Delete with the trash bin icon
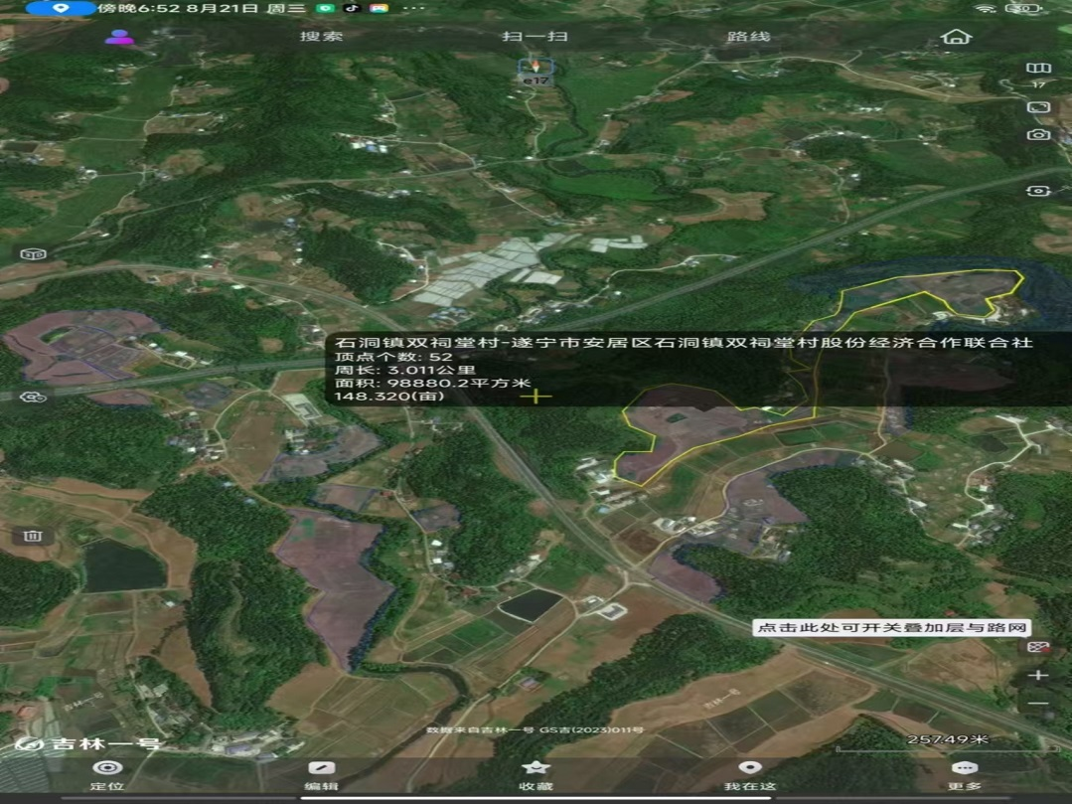Screen dimensions: 1072x804 point(32,537)
